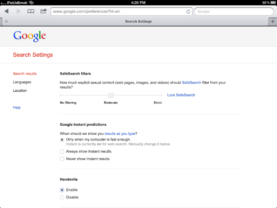The width and height of the screenshot is (277, 208).
Task: Enable the Handwrite option
Action: click(62, 190)
